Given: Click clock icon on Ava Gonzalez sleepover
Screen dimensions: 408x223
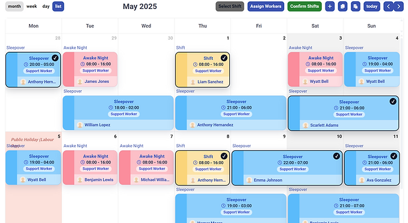Looking at the screenshot, I should coord(364,163).
